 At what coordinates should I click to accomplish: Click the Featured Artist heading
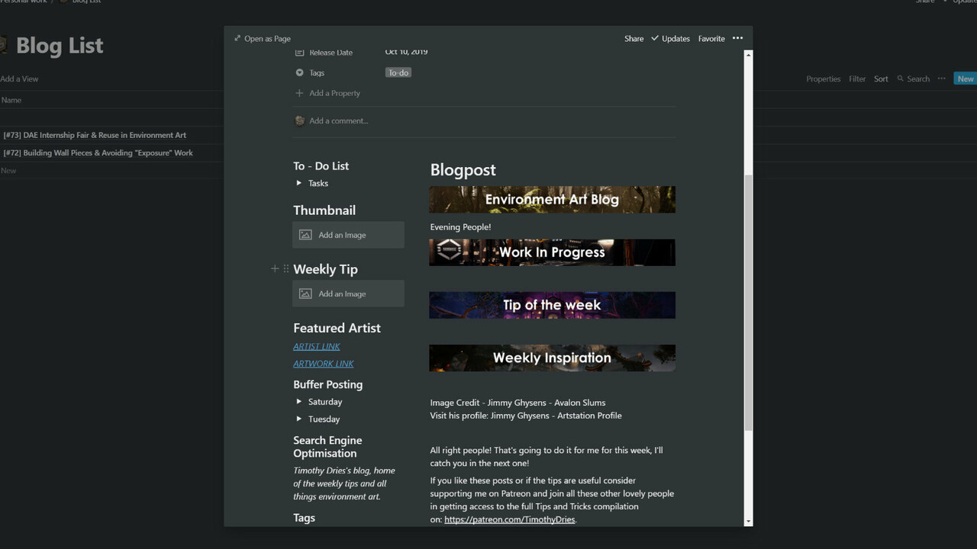(337, 328)
